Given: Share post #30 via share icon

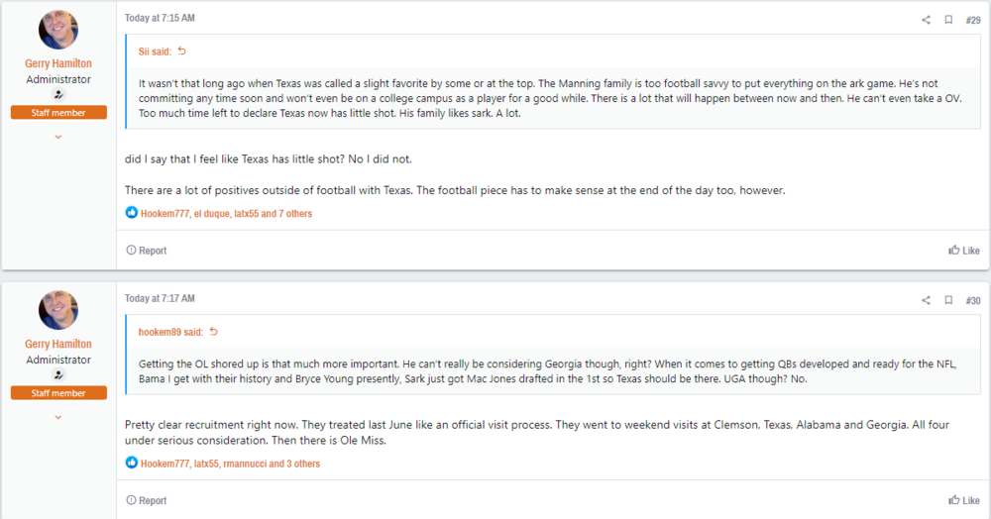Looking at the screenshot, I should (x=926, y=300).
